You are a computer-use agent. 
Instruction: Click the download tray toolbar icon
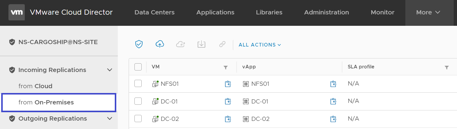pos(201,44)
